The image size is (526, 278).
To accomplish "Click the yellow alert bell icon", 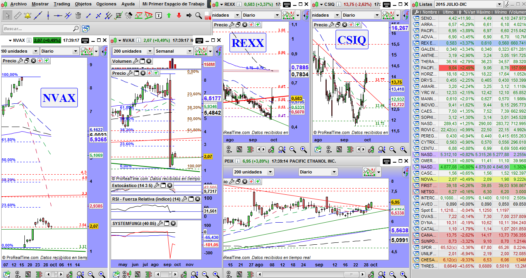I will click(27, 16).
